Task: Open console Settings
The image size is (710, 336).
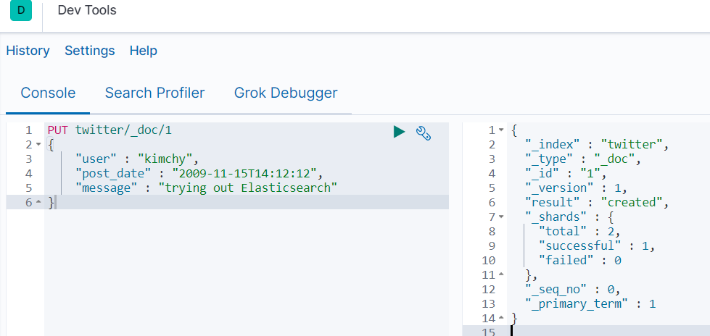Action: (90, 51)
